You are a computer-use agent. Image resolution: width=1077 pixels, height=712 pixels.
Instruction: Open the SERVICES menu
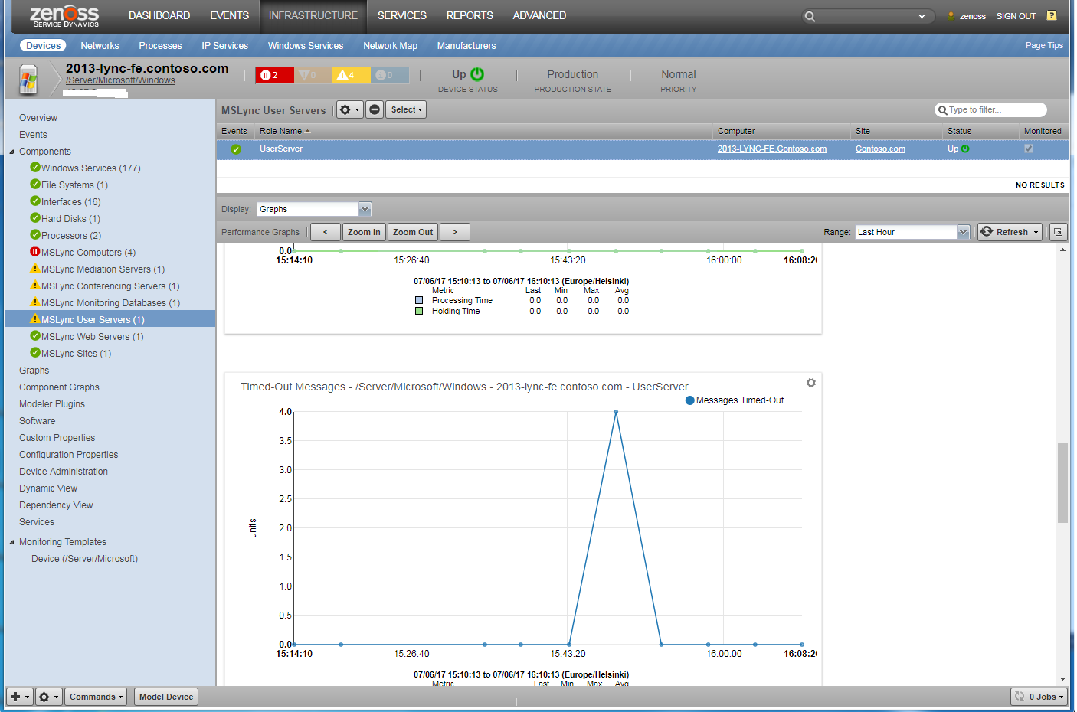click(401, 15)
